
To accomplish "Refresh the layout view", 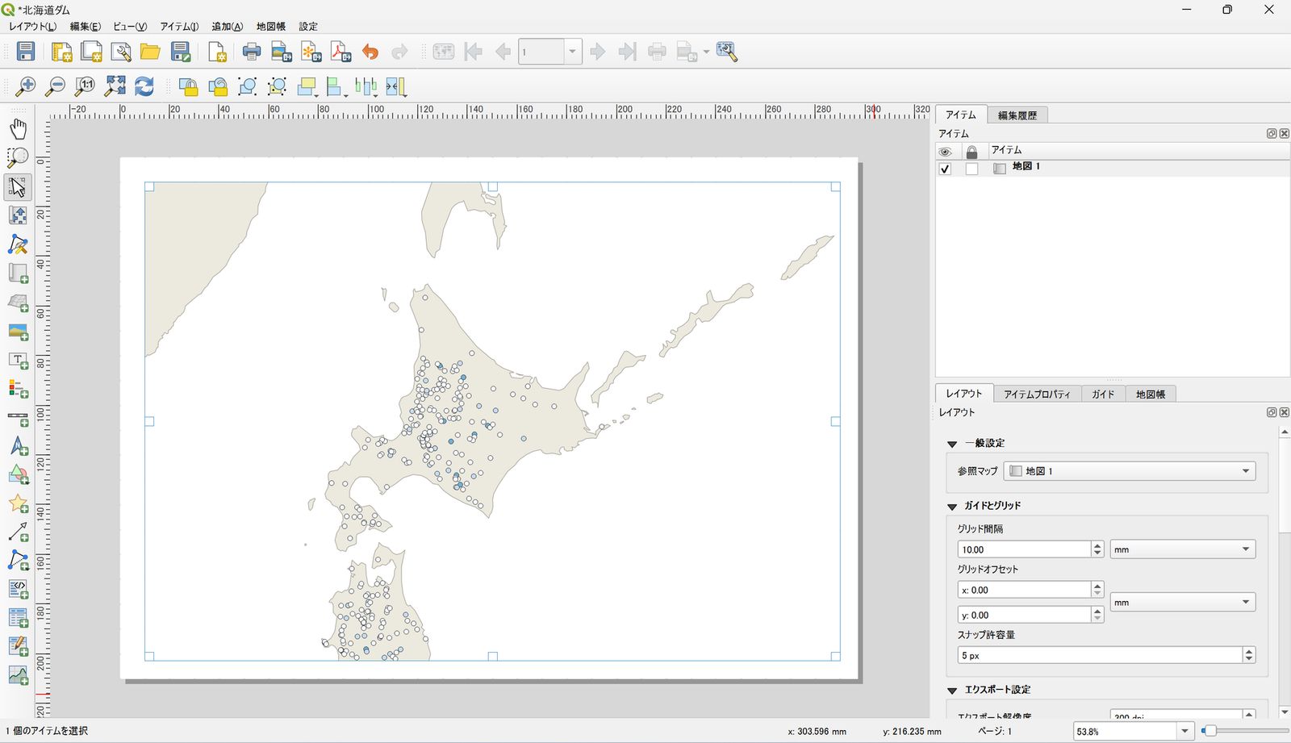I will click(x=144, y=86).
